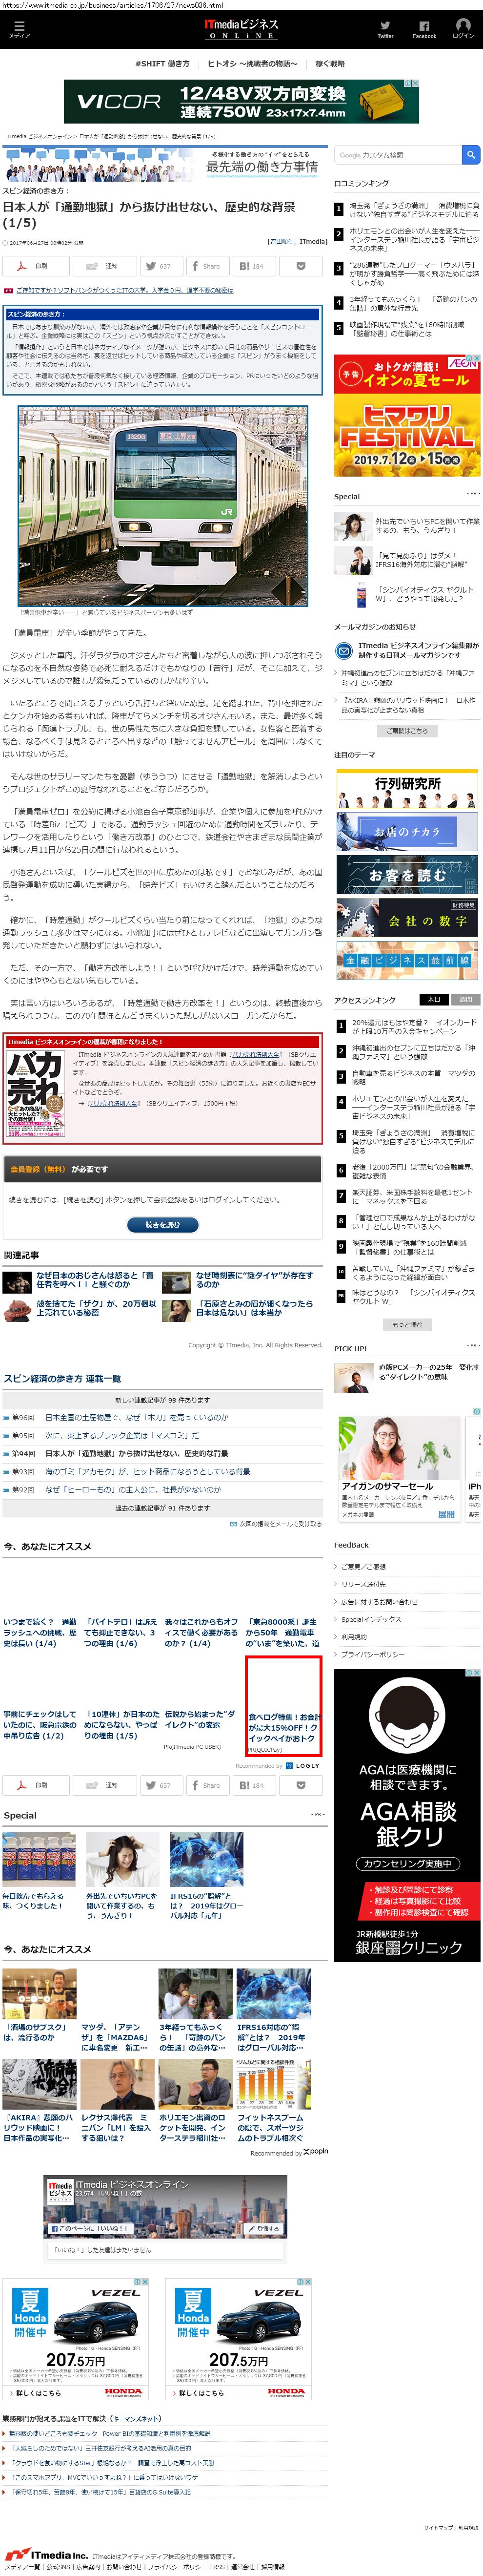This screenshot has width=483, height=2576.
Task: Click the 通知 button under article title
Action: pyautogui.click(x=104, y=266)
